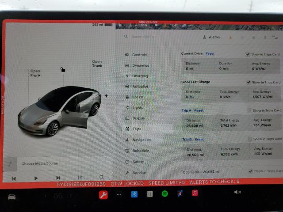The width and height of the screenshot is (283, 212).
Task: Reset the Current Drive stats
Action: click(x=210, y=53)
